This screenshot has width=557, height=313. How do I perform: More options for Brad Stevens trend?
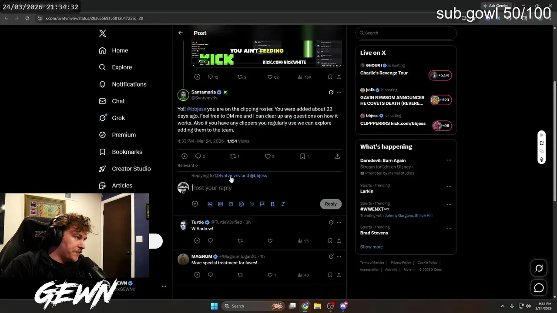pos(449,228)
